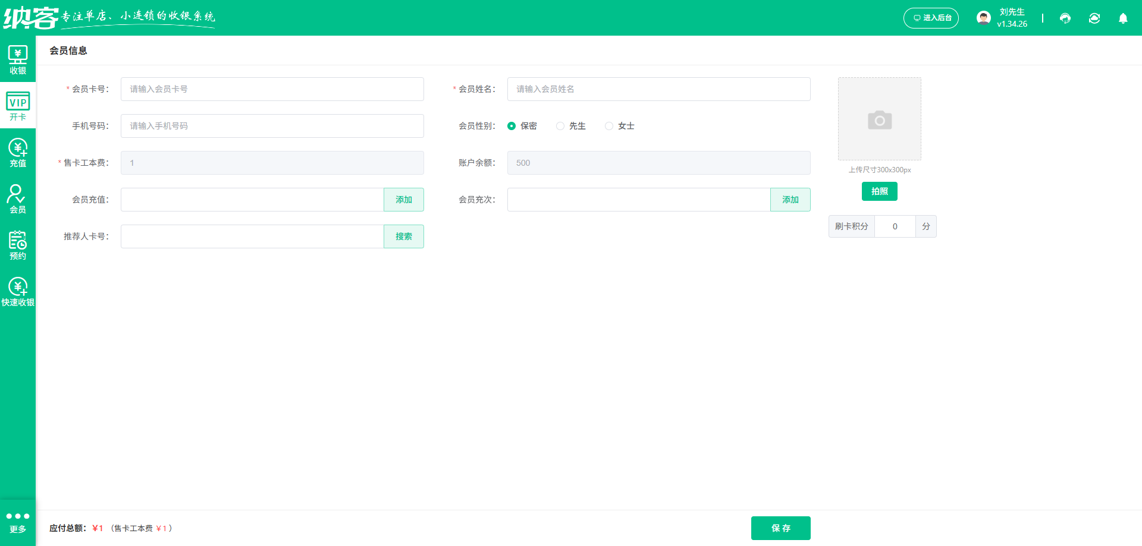Open notifications via the bell icon
Image resolution: width=1142 pixels, height=546 pixels.
(x=1124, y=18)
